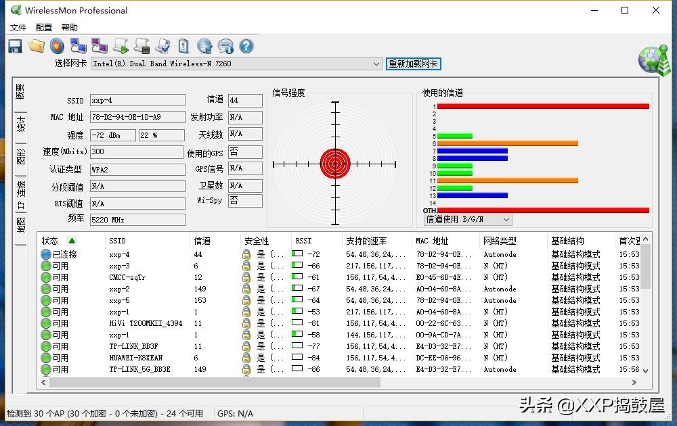Image resolution: width=677 pixels, height=426 pixels.
Task: Click the red target scan icon
Action: pos(56,45)
